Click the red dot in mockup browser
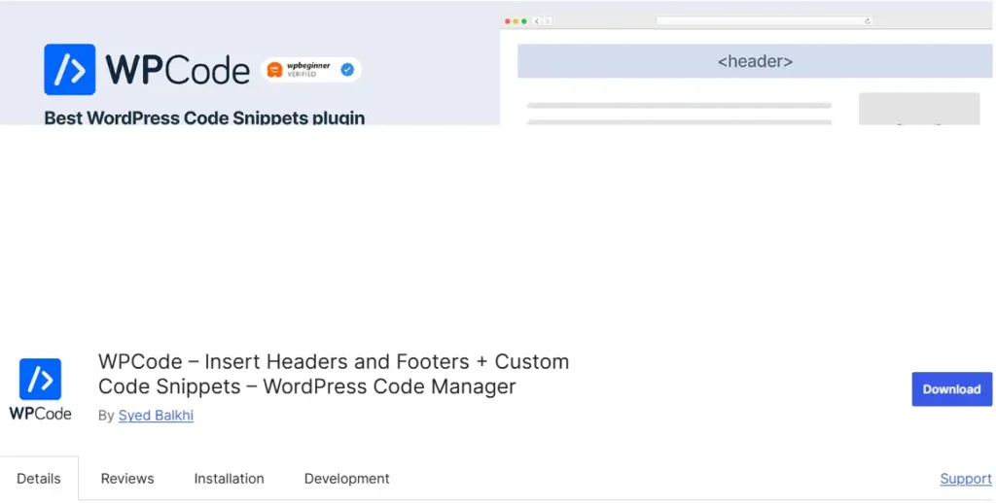The width and height of the screenshot is (996, 503). [508, 21]
